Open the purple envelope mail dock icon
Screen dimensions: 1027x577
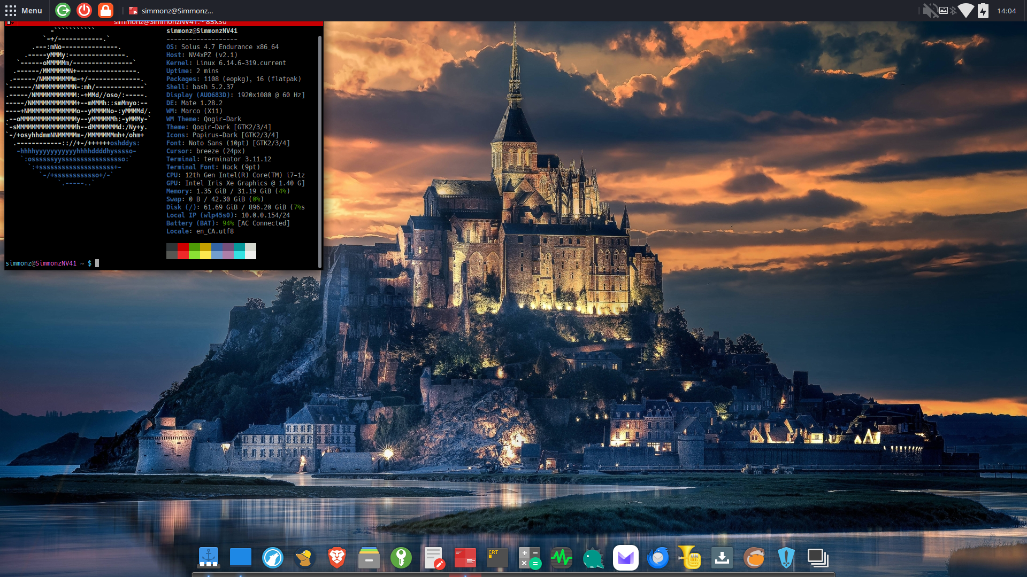coord(626,558)
